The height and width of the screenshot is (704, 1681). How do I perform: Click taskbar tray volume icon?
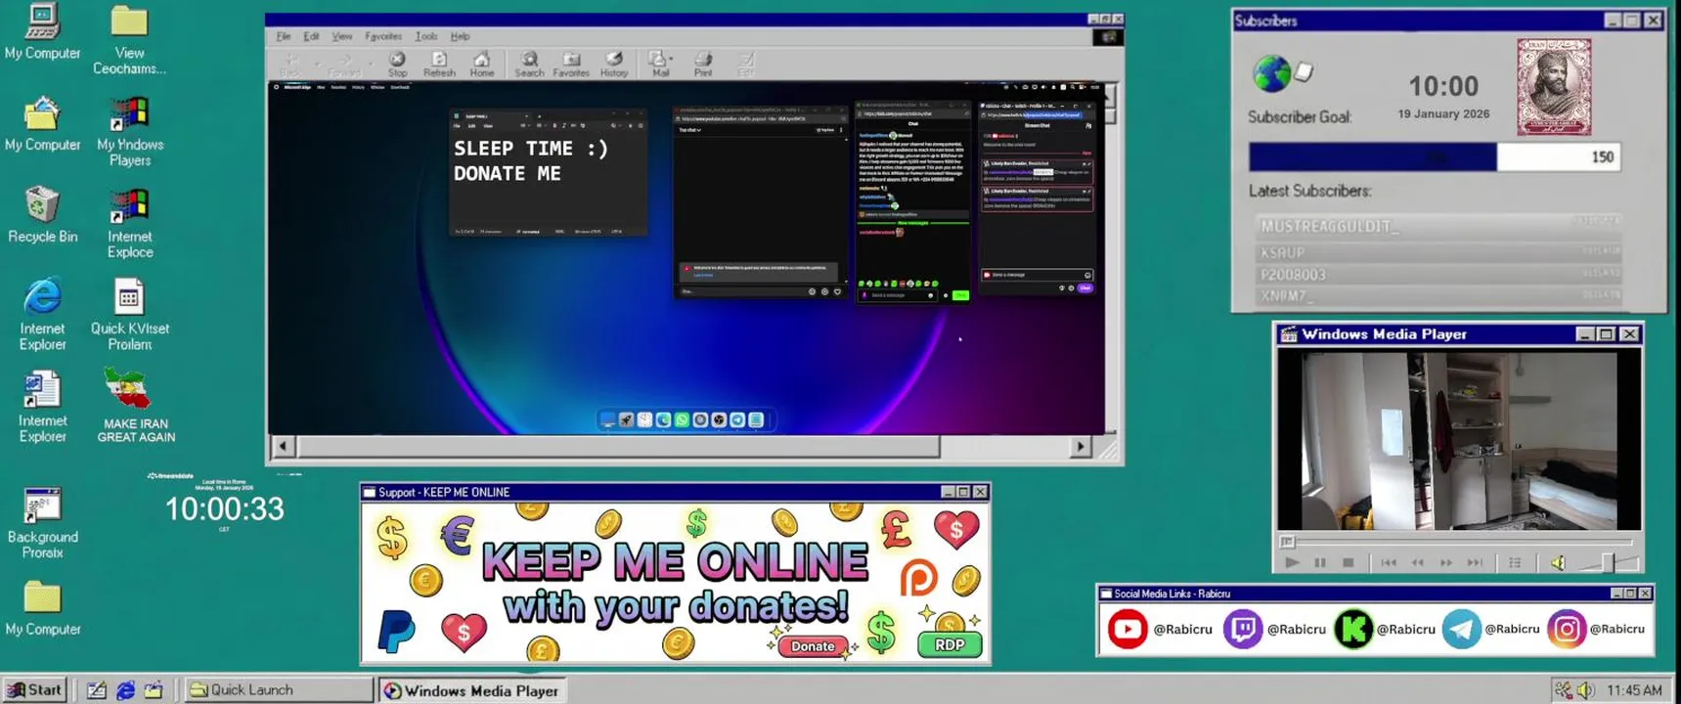pyautogui.click(x=1585, y=690)
